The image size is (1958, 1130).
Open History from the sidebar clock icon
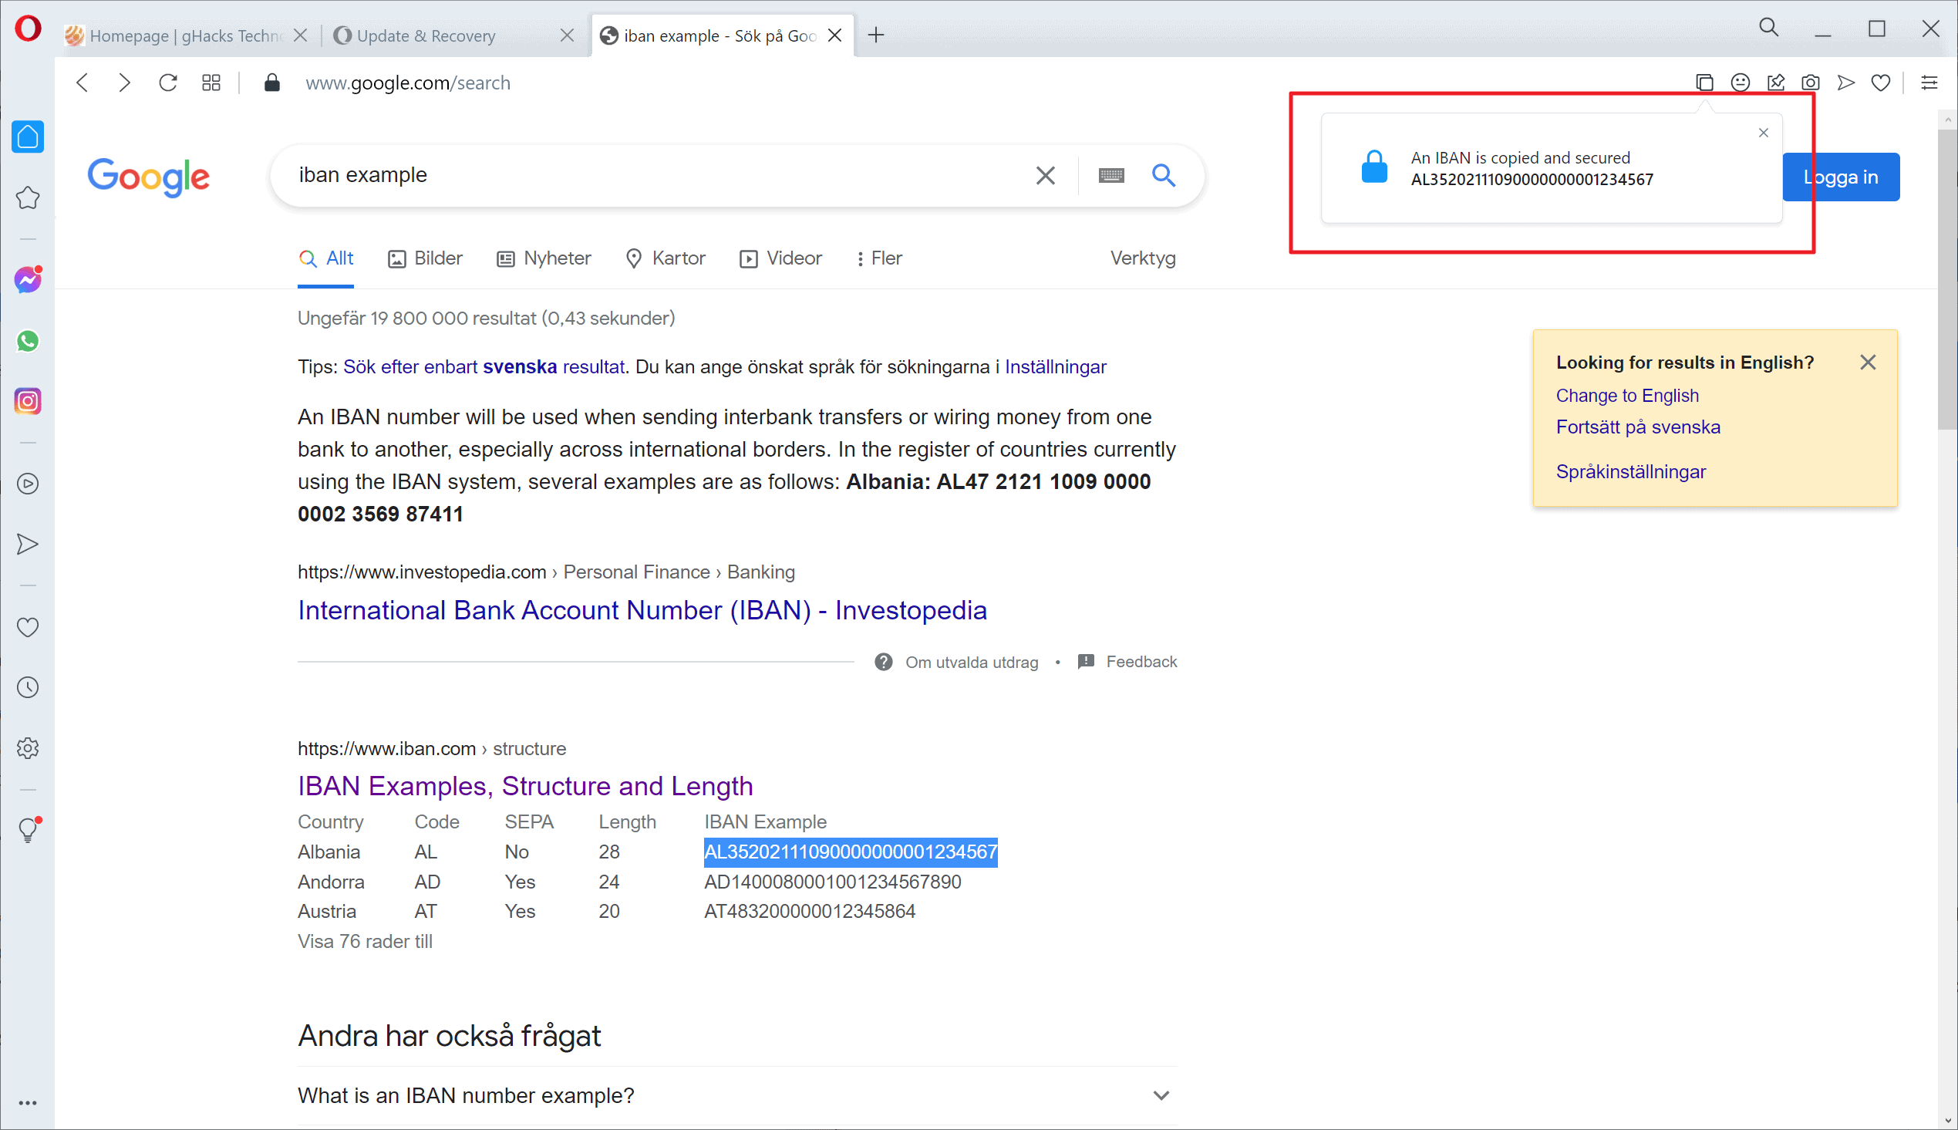tap(28, 687)
